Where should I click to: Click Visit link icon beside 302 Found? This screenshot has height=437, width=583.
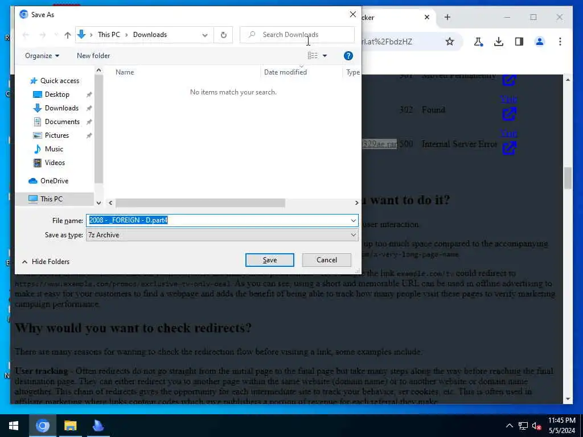509,114
